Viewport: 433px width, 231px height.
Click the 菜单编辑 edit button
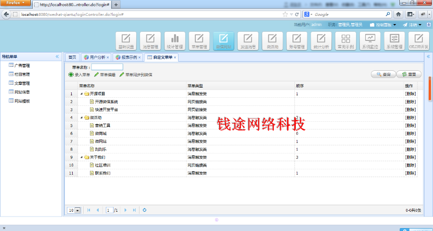[105, 75]
